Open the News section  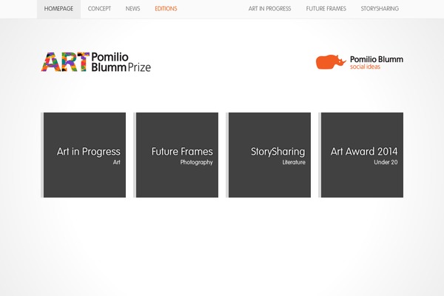coord(132,9)
